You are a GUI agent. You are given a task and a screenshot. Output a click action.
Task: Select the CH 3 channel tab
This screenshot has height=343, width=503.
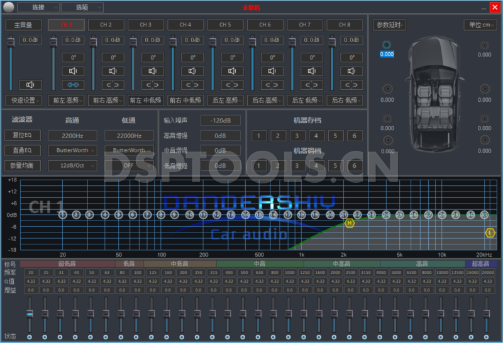pos(145,24)
